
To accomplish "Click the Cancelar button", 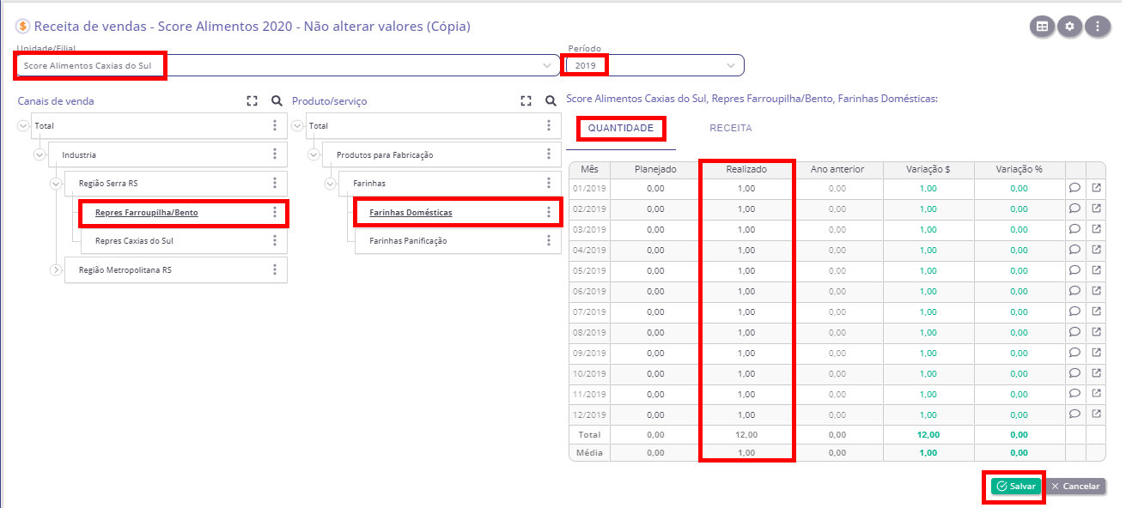I will [x=1074, y=486].
